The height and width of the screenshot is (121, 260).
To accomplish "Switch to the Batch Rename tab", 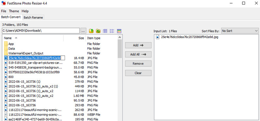I will (x=33, y=18).
